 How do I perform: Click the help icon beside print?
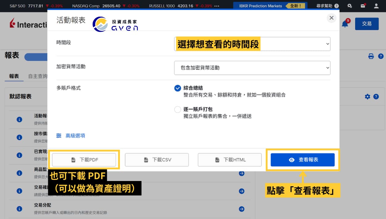(x=381, y=56)
